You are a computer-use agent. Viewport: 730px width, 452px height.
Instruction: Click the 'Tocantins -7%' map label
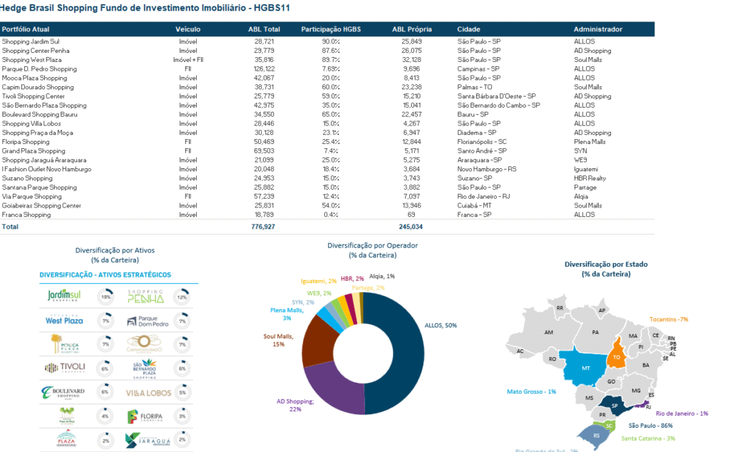[x=669, y=319]
